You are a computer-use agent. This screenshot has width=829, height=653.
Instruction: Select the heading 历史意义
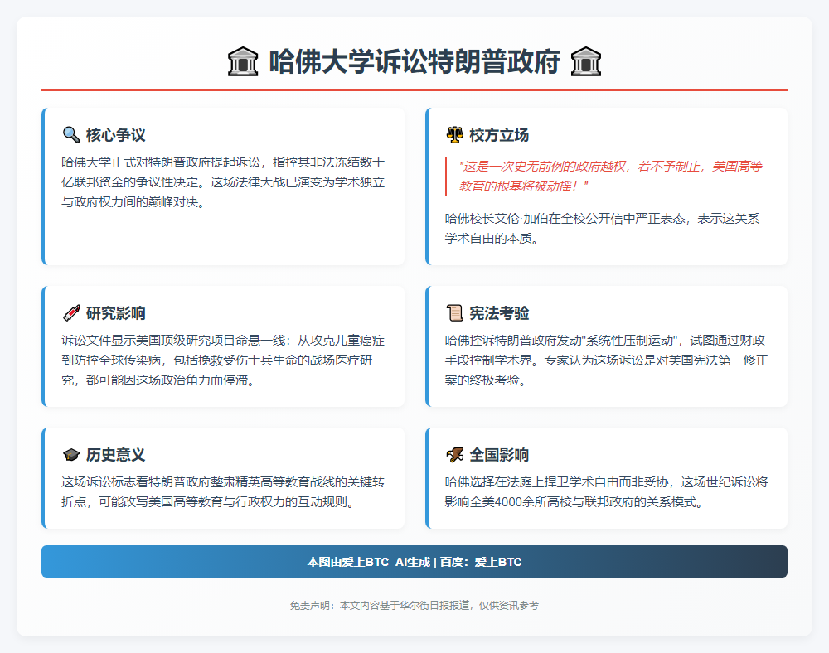click(x=116, y=454)
